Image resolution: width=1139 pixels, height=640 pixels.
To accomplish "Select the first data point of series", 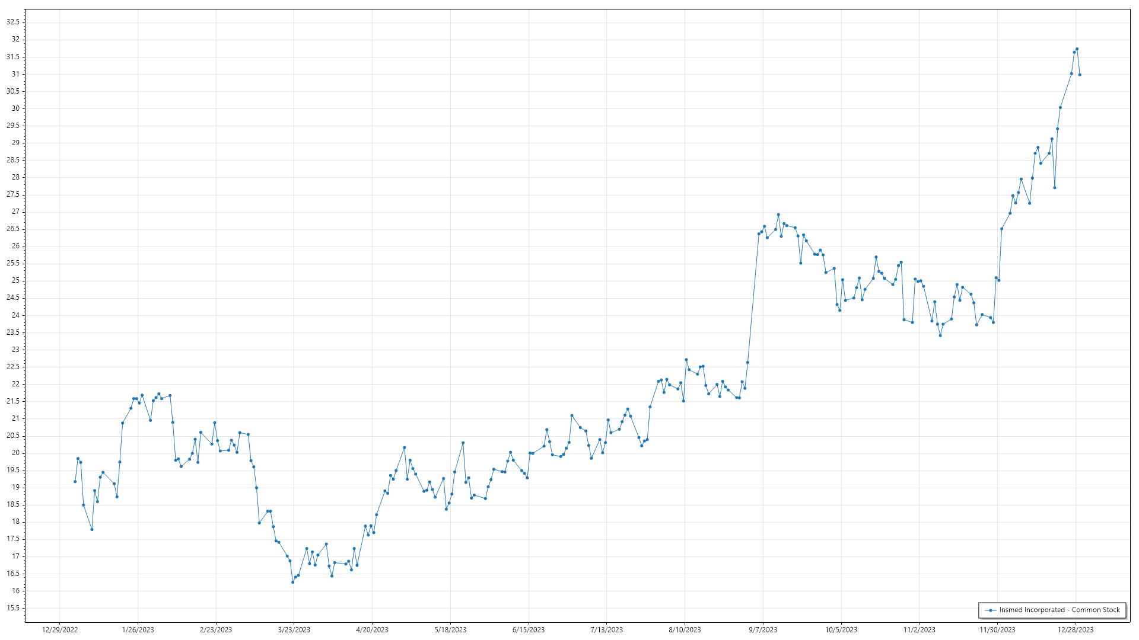I will coord(75,482).
